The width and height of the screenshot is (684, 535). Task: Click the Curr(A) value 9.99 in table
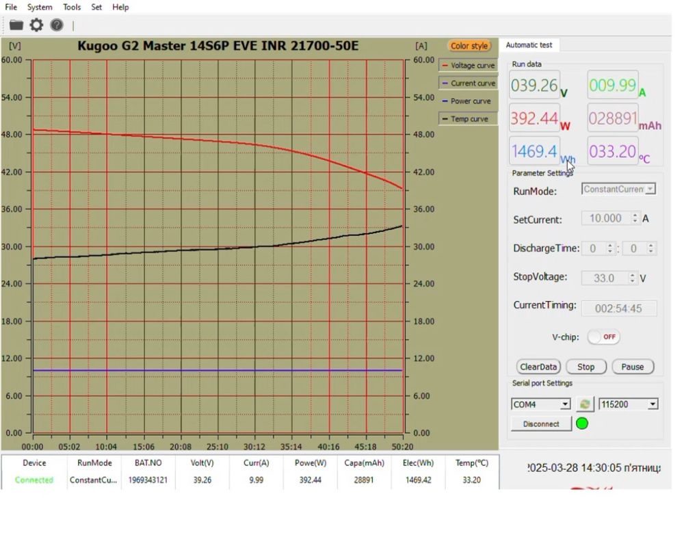(x=256, y=480)
